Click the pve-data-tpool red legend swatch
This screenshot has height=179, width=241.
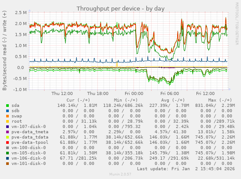coord(7,142)
